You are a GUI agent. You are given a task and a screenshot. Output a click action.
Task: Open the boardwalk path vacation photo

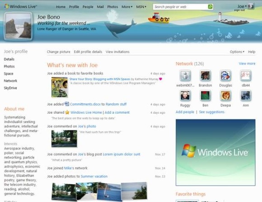tap(87, 191)
